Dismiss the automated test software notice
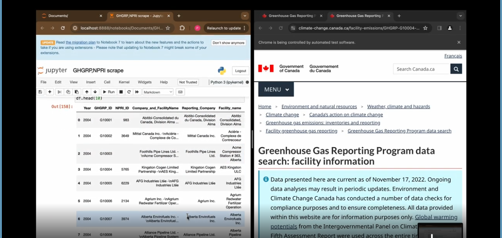Viewport: 502px width, 238px height. (459, 42)
